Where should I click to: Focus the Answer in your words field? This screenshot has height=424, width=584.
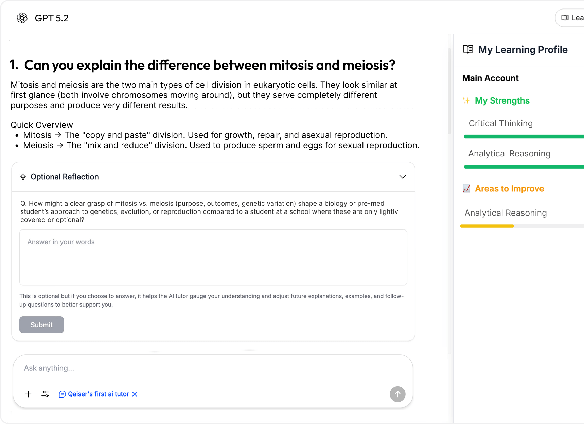point(213,257)
